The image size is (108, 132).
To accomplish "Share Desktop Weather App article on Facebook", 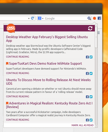I will [87, 57].
